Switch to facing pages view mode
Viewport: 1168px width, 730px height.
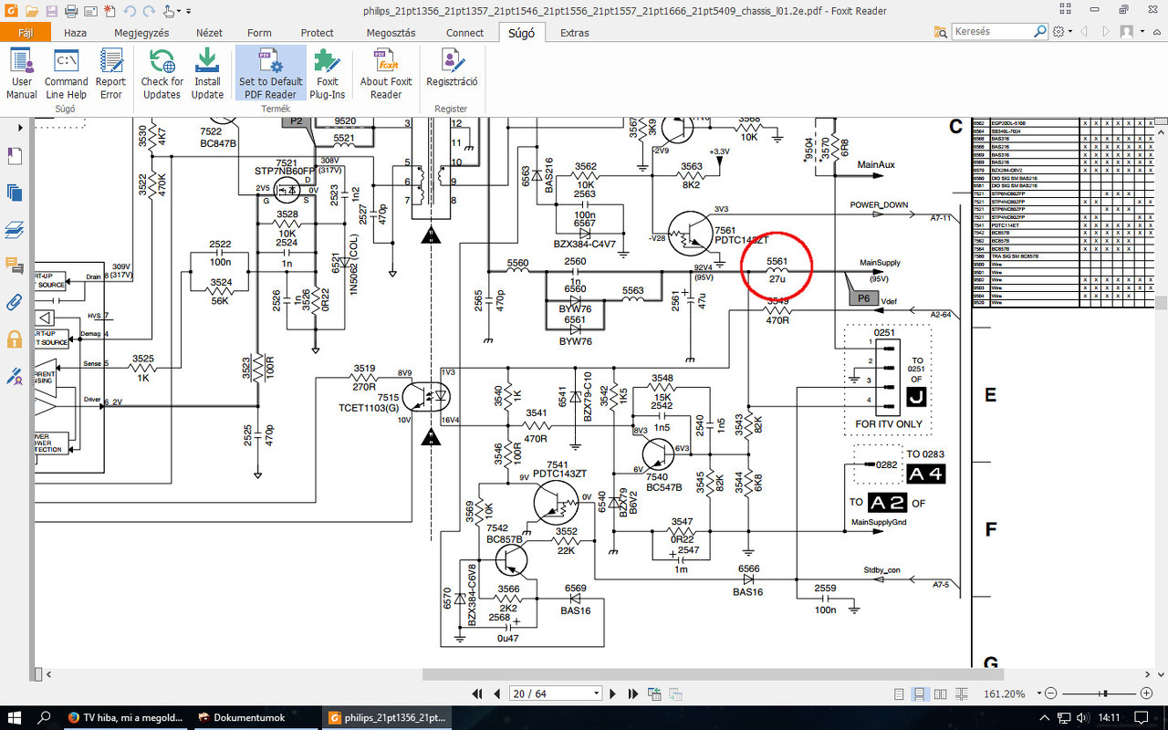[x=939, y=694]
